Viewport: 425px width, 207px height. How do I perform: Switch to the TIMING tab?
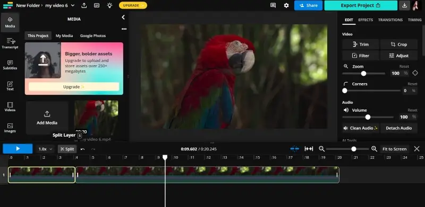click(415, 20)
